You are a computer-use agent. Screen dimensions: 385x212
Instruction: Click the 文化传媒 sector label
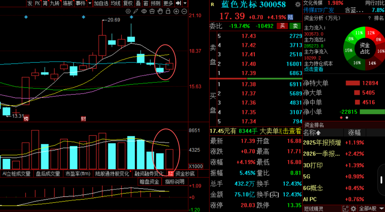(x=313, y=3)
